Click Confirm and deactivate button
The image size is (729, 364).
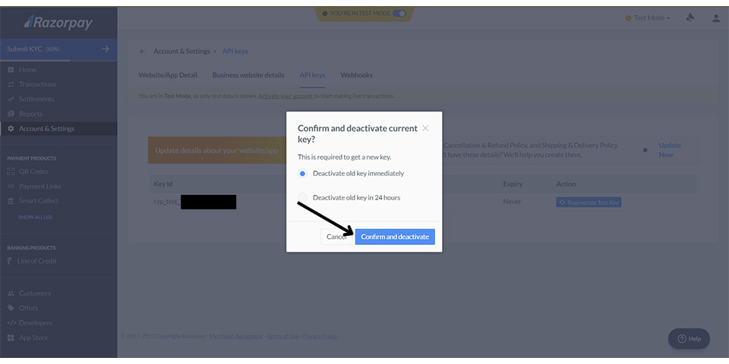[395, 237]
